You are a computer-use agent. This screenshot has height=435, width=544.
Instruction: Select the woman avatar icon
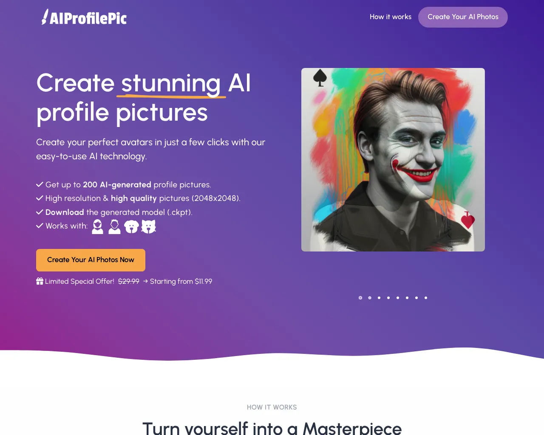coord(98,227)
